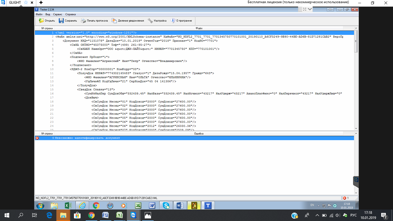
Task: Save using the Сохранить toolbar button
Action: [x=68, y=21]
